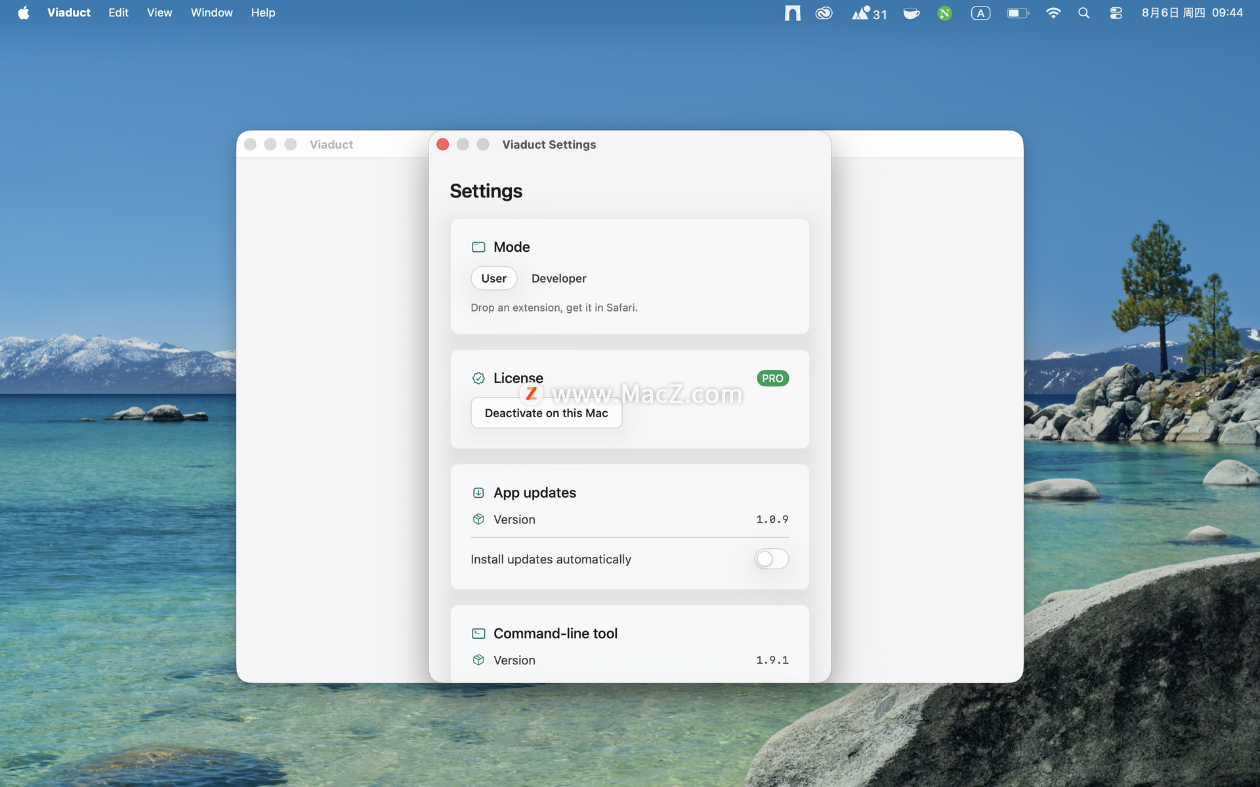
Task: Open the Window menu
Action: coord(211,13)
